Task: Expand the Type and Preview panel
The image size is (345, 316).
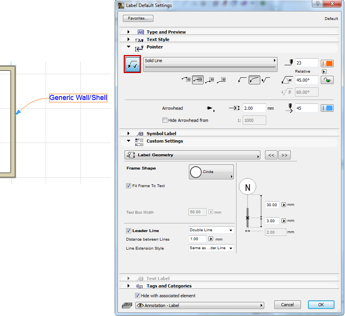Action: click(128, 32)
